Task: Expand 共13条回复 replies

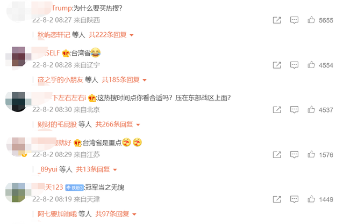Action: point(96,169)
